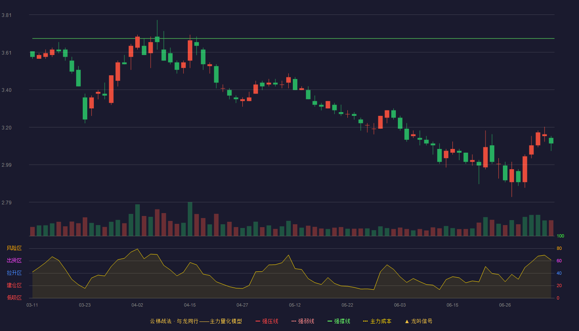Click the 03-11 date label
Screen dimensions: 579x331
click(32, 305)
